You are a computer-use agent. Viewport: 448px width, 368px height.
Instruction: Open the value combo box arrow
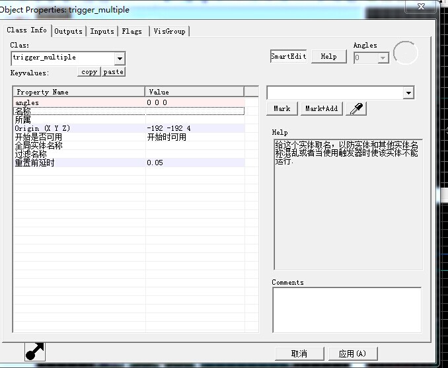point(408,93)
